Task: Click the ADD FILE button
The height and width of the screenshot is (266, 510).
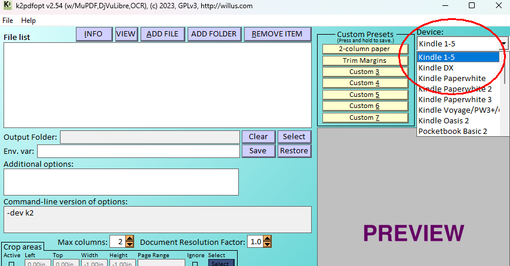Action: [162, 34]
